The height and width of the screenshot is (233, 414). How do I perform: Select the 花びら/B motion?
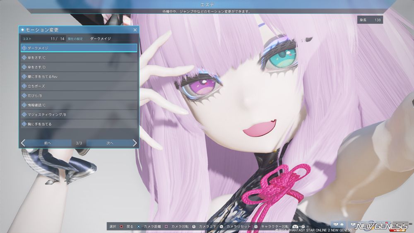pos(79,96)
